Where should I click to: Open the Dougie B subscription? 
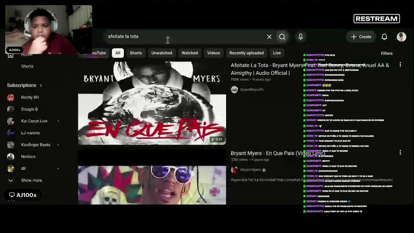[x=29, y=109]
